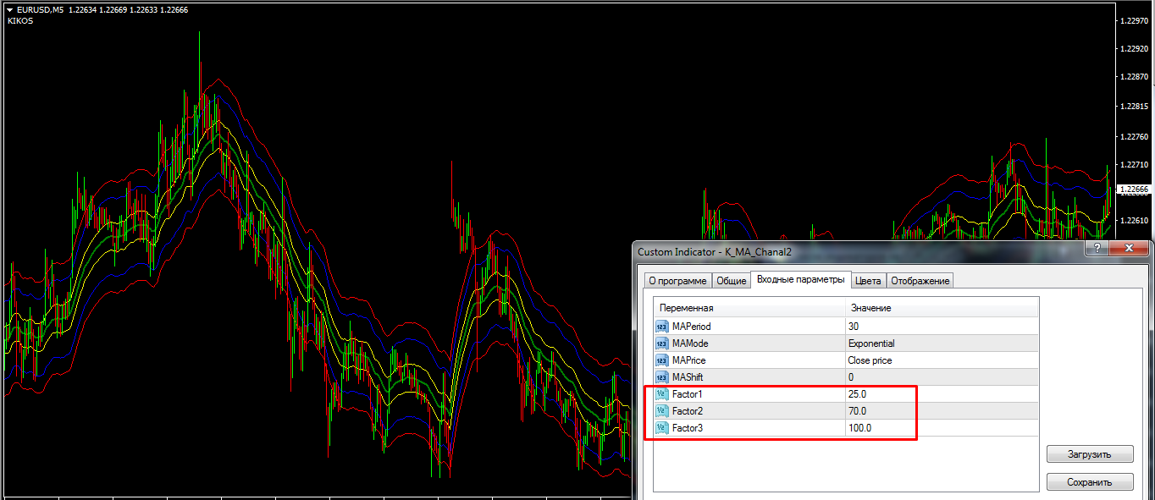This screenshot has width=1155, height=500.
Task: Go to the О программе tab
Action: coord(676,281)
